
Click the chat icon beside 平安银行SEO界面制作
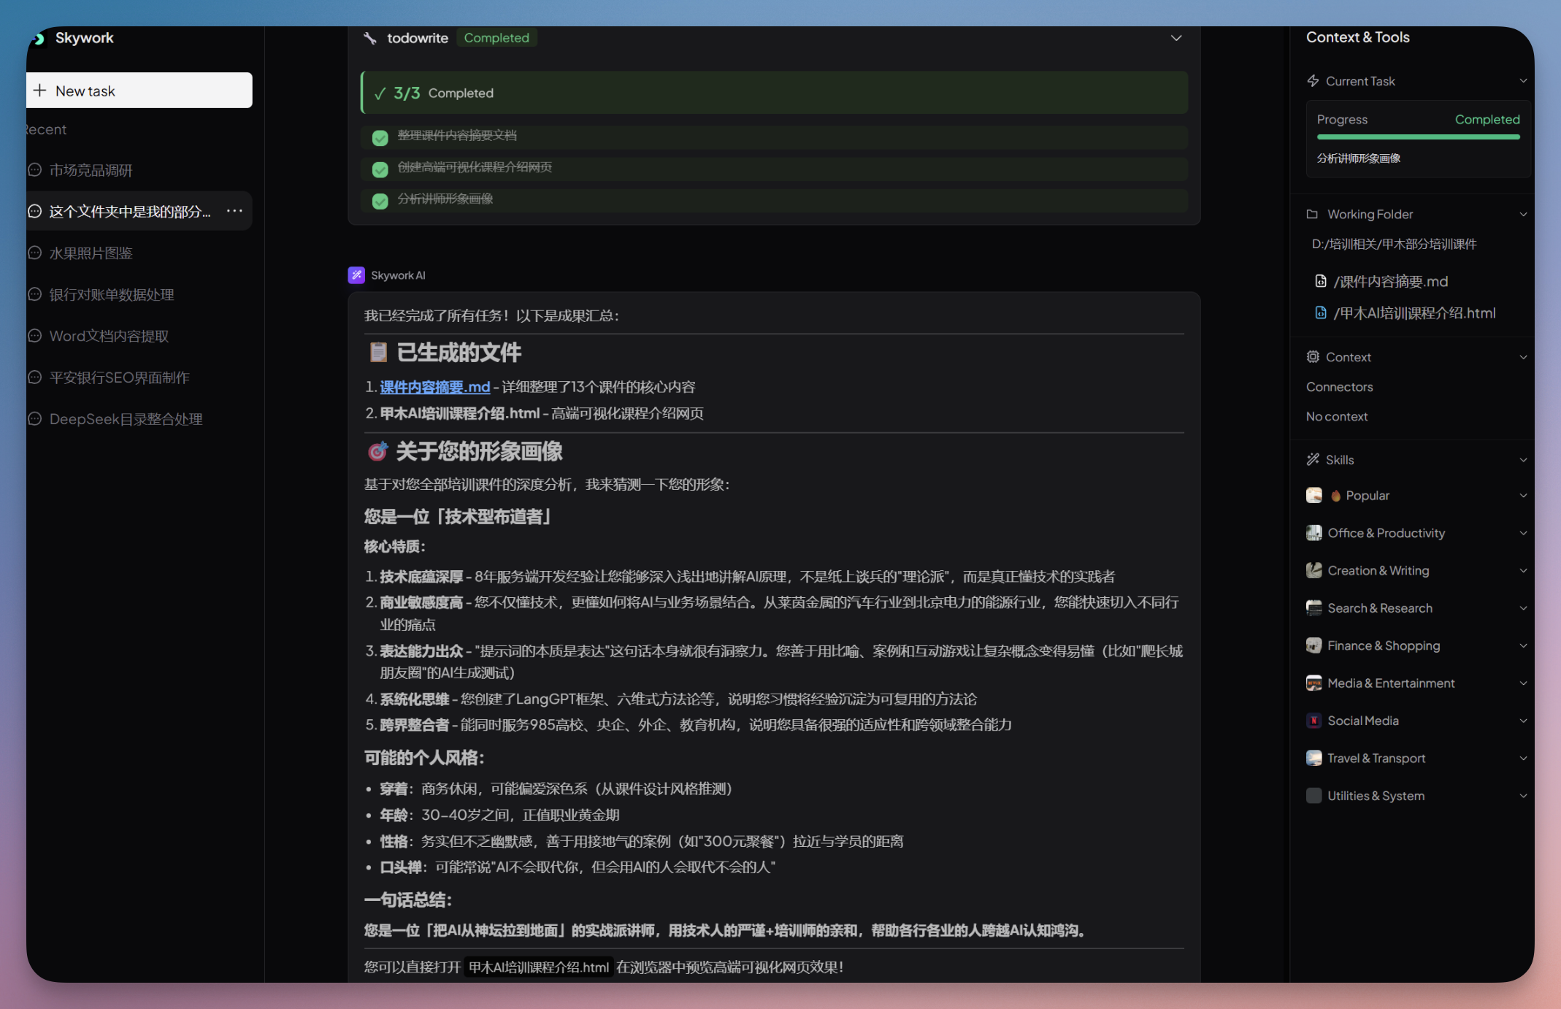[x=35, y=377]
